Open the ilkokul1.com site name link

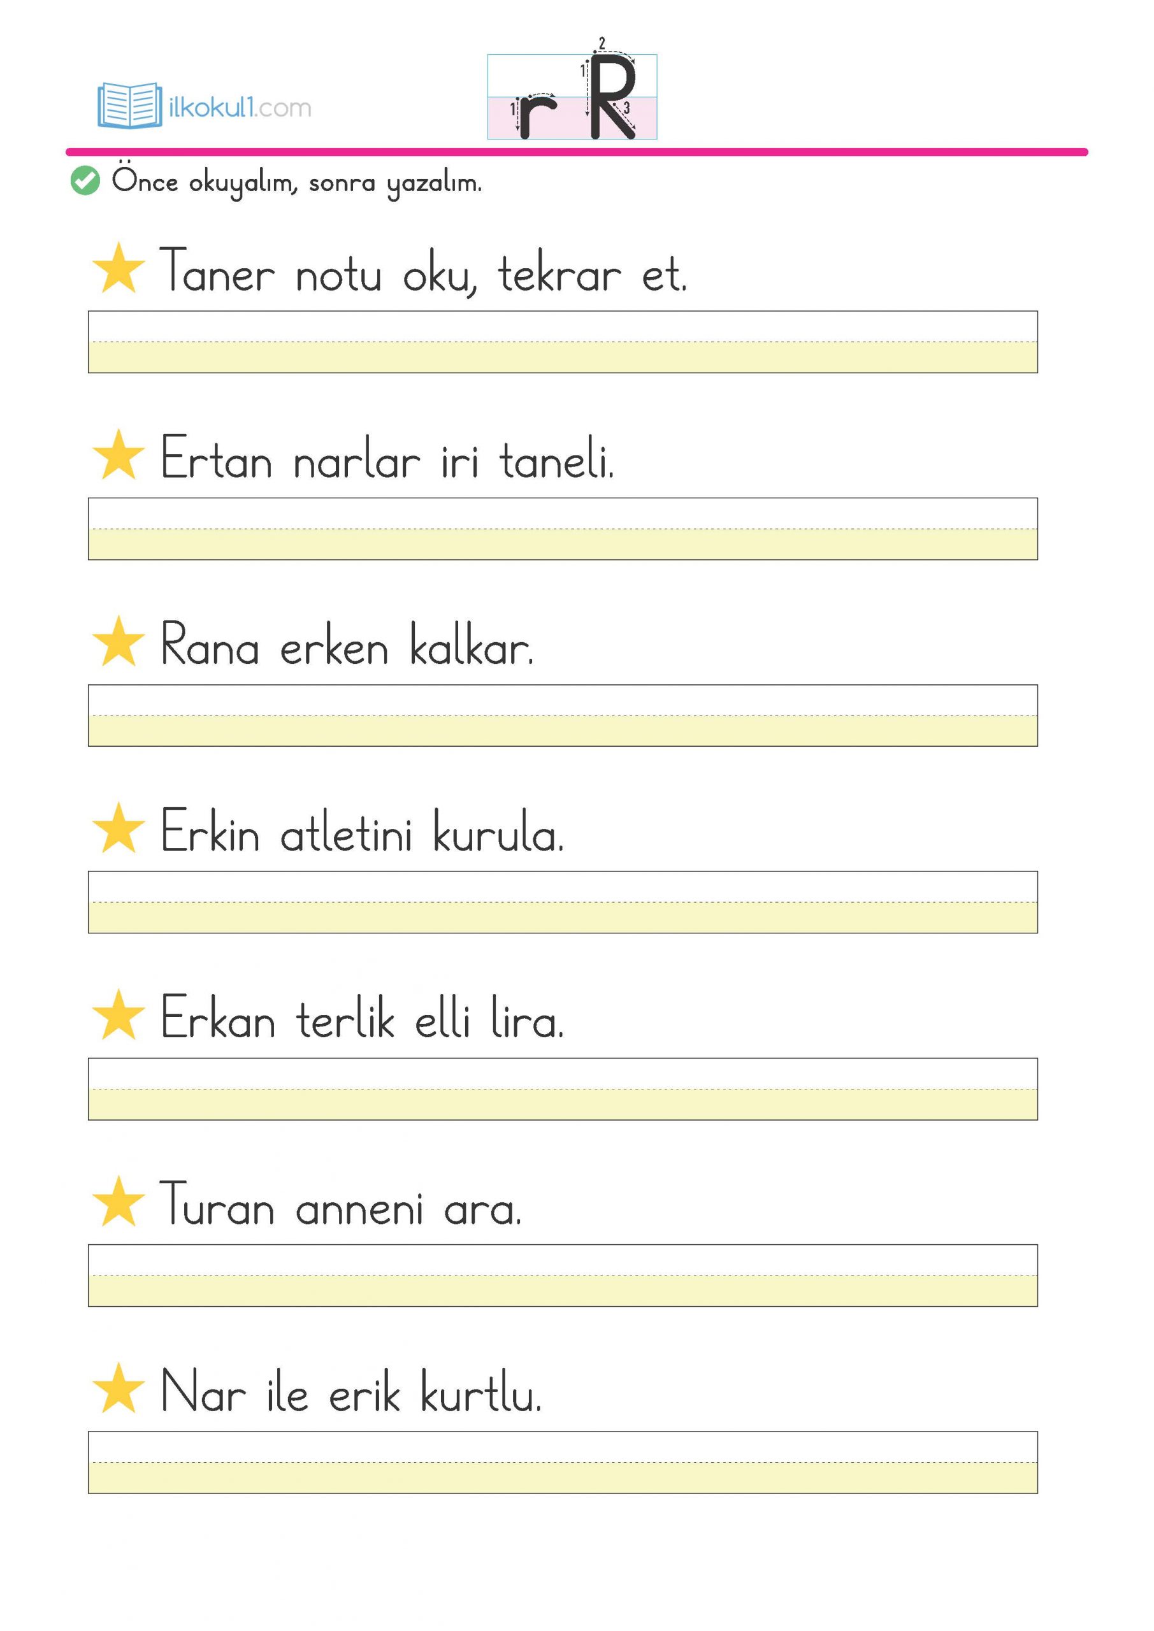click(x=240, y=108)
